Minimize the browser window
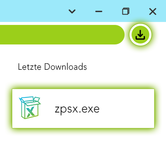This screenshot has height=166, width=166. (x=99, y=11)
